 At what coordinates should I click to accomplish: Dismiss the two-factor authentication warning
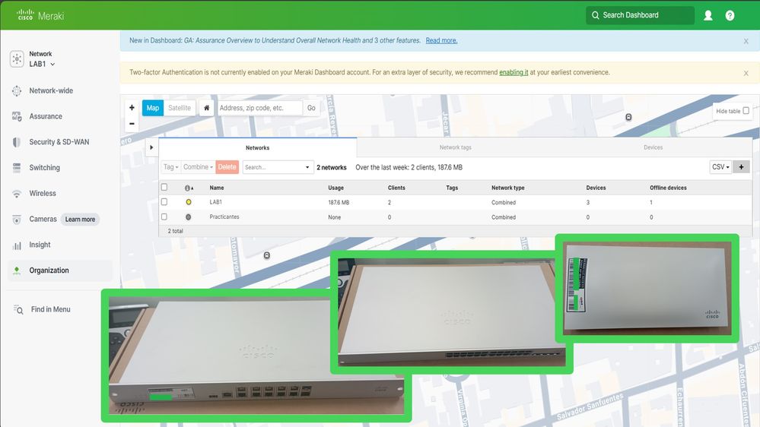pyautogui.click(x=746, y=74)
